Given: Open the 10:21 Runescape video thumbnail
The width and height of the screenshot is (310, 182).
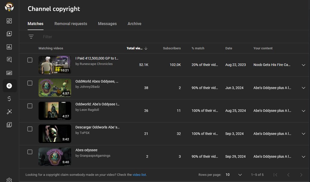Looking at the screenshot, I should click(x=55, y=65).
